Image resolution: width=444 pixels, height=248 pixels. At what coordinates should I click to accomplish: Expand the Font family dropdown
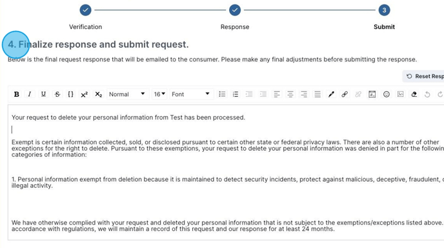point(191,94)
